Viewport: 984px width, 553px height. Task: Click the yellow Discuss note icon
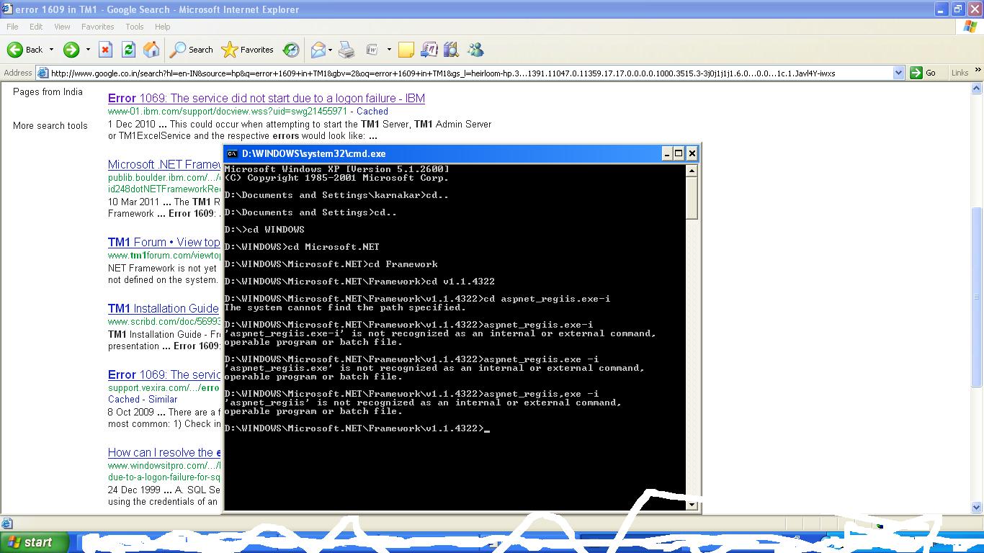click(406, 50)
